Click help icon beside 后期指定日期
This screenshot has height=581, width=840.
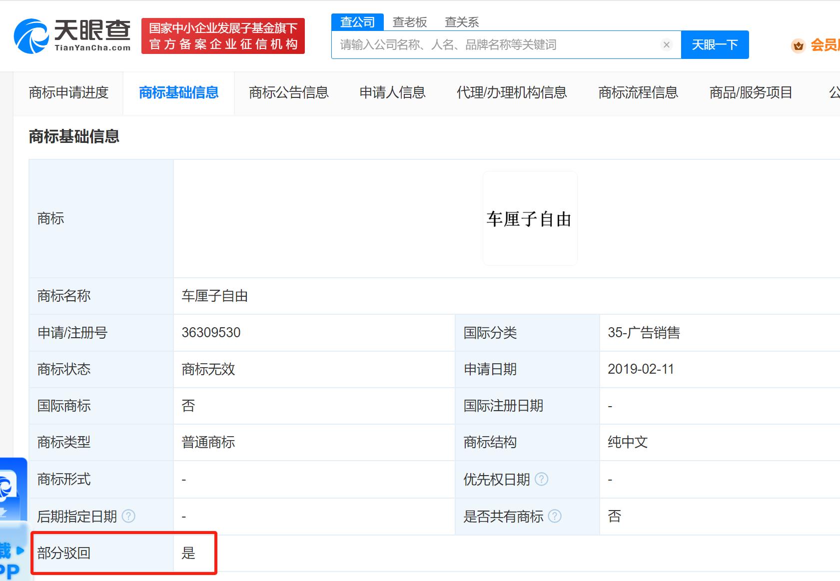click(128, 516)
